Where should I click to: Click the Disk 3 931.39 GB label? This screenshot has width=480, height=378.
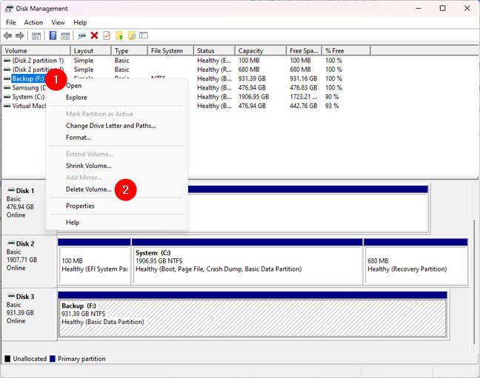coord(20,313)
